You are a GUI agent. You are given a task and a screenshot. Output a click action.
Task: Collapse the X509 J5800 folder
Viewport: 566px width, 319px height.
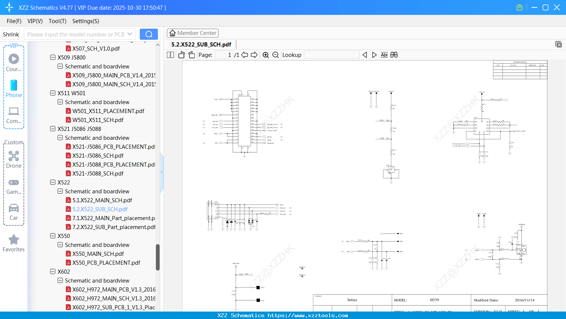[52, 57]
